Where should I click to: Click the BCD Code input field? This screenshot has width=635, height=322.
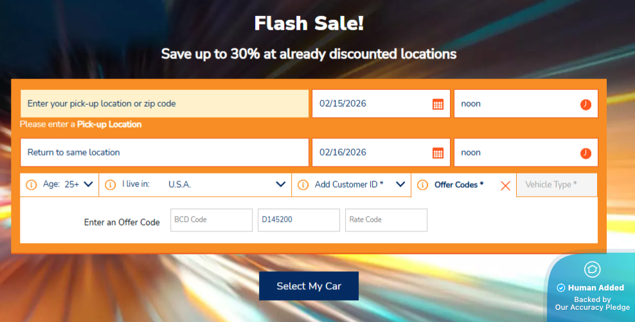point(211,220)
